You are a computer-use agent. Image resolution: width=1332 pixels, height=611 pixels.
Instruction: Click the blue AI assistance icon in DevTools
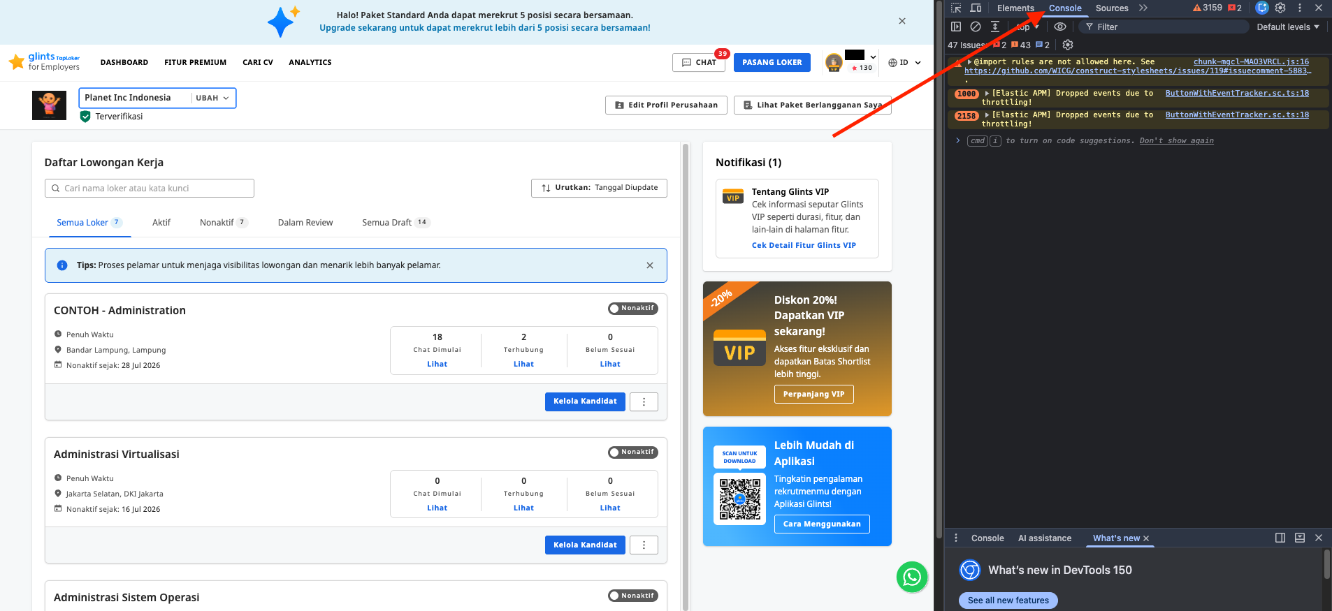point(1261,8)
